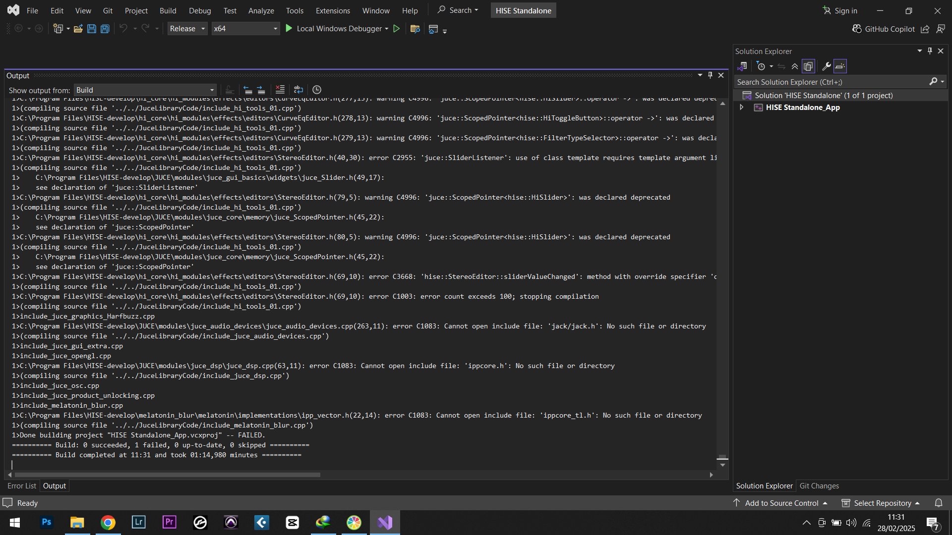Screen dimensions: 952x535
Task: Click Select Repository in status bar
Action: 881,503
